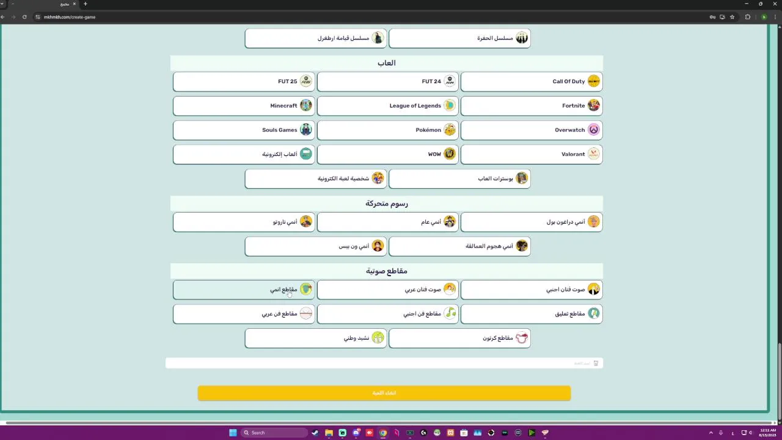The width and height of the screenshot is (782, 440).
Task: Select the شخصية لعبة الكترونية category
Action: (316, 178)
